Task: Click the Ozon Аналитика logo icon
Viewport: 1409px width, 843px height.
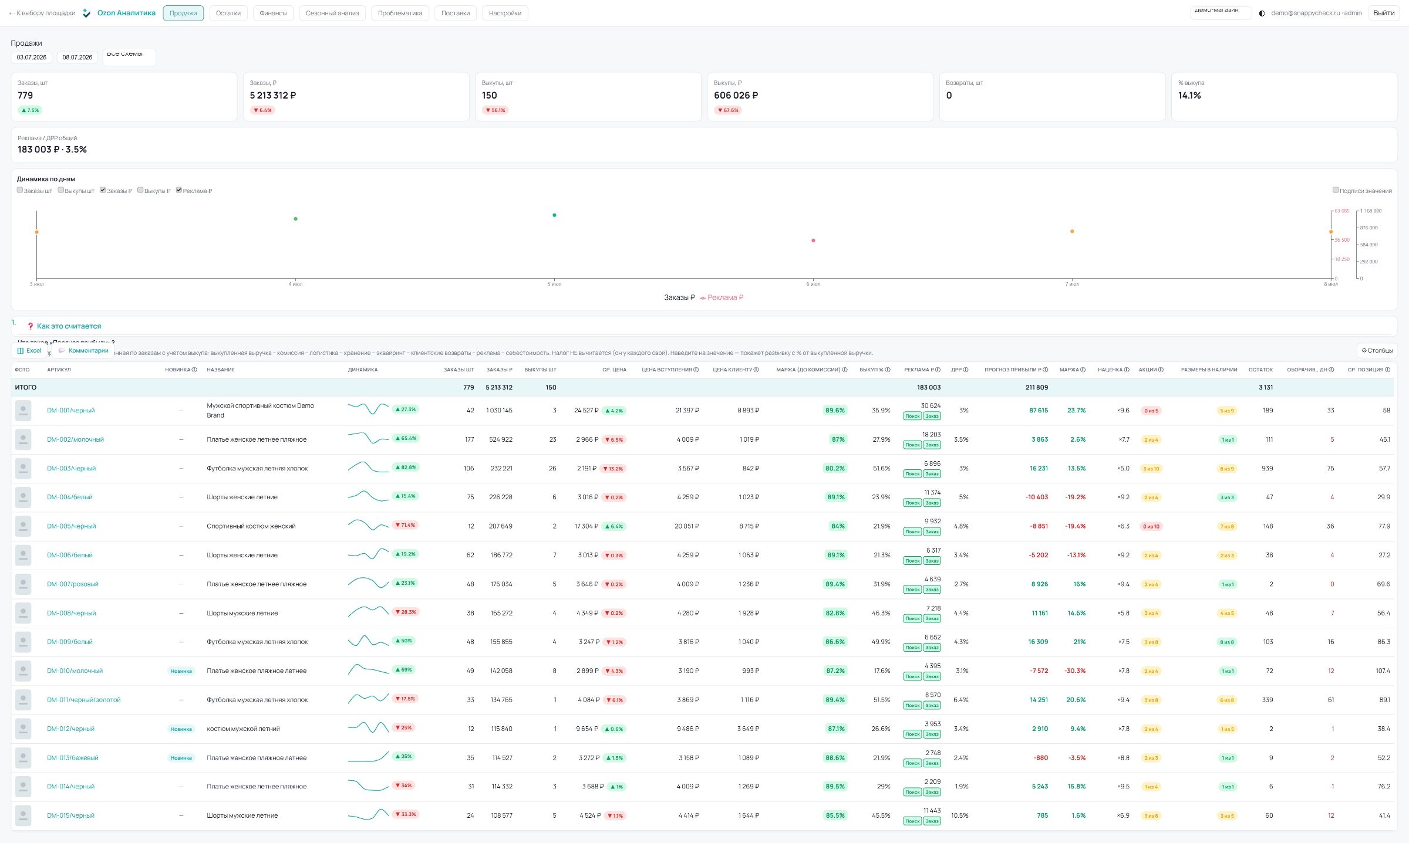Action: [x=86, y=13]
